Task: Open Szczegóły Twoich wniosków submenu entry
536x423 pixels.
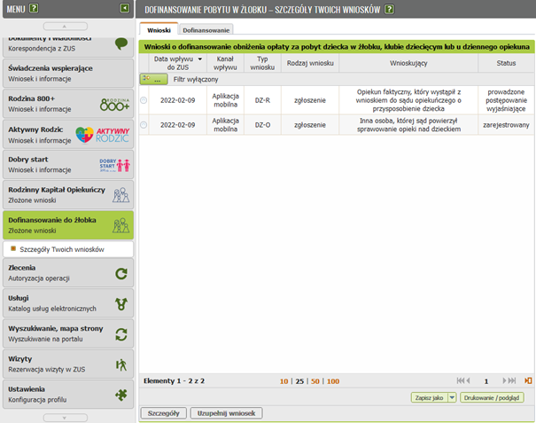Action: point(68,249)
